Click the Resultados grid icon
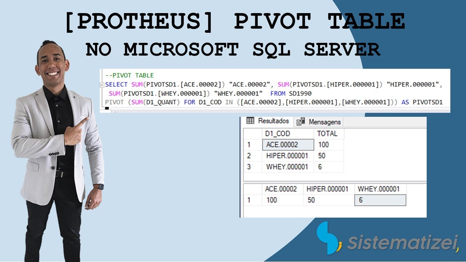Screen dimensions: 466x262 pos(250,121)
